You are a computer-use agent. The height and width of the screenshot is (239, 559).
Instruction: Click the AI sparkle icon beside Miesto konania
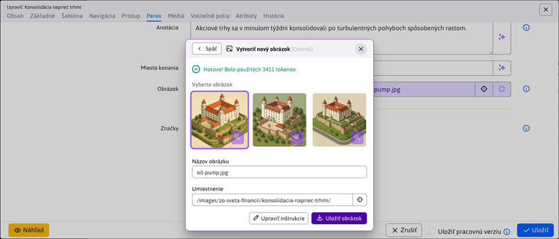pos(502,68)
